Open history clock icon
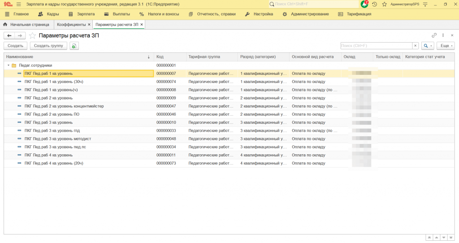The image size is (459, 243). pos(374,4)
